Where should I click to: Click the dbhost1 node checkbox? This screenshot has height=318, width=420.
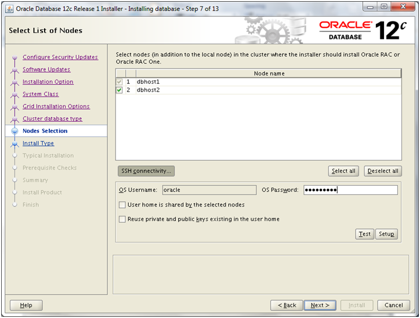[119, 82]
